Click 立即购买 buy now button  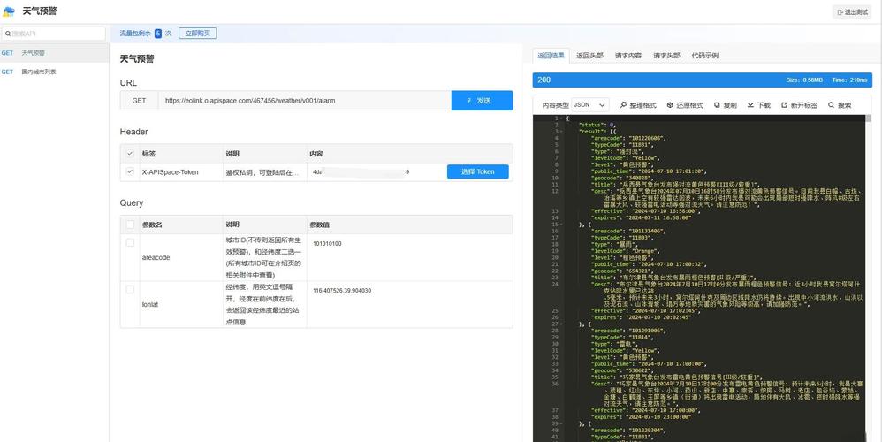(197, 34)
